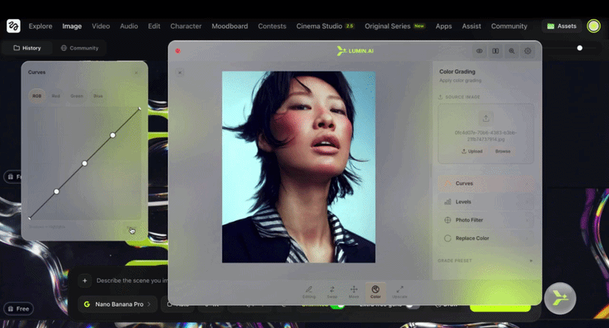Open the Assets button
The image size is (609, 328).
[562, 26]
